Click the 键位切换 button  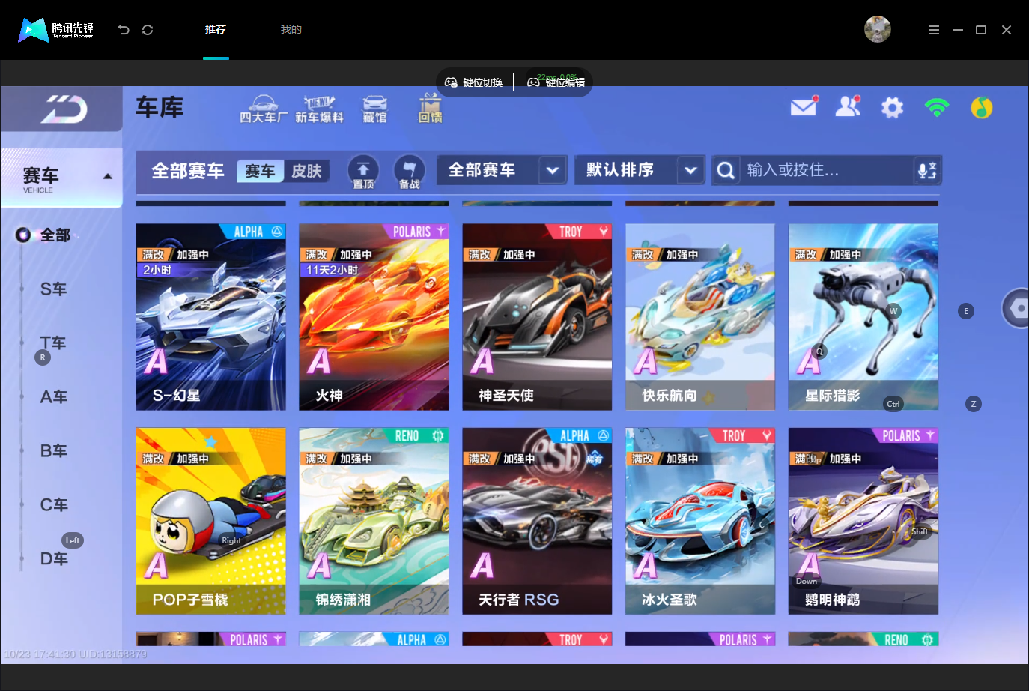474,82
